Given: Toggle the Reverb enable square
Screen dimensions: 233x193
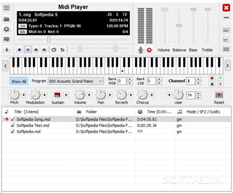Looking at the screenshot, I should 131,95.
